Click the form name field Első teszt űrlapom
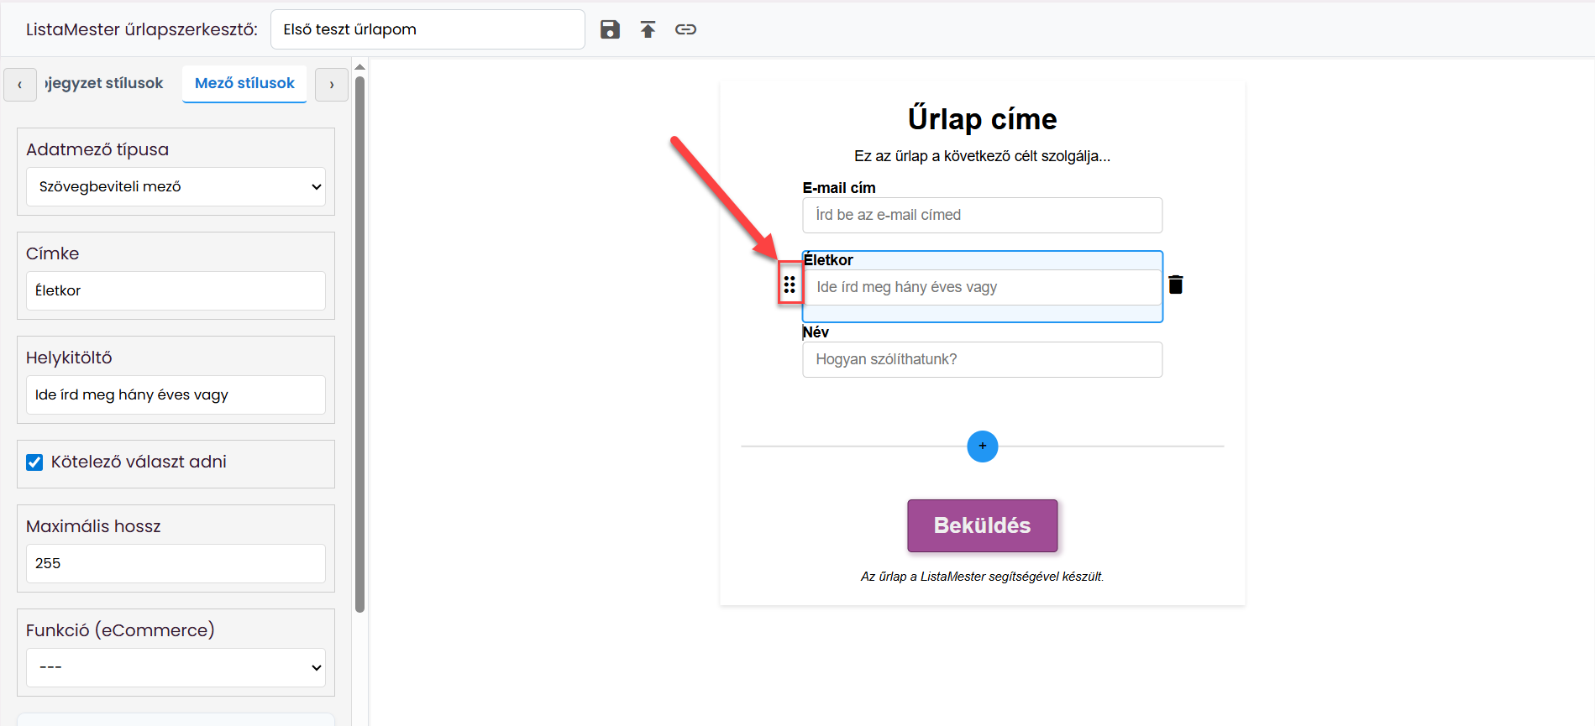Image resolution: width=1595 pixels, height=726 pixels. coord(428,29)
